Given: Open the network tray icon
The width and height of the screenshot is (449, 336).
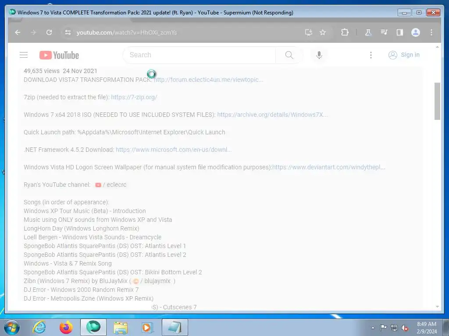Looking at the screenshot, I should [394, 328].
